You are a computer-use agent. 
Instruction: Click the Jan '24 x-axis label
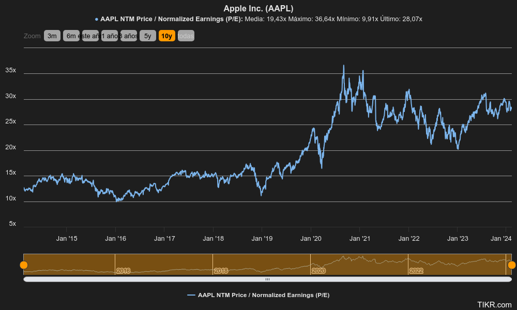(x=501, y=239)
